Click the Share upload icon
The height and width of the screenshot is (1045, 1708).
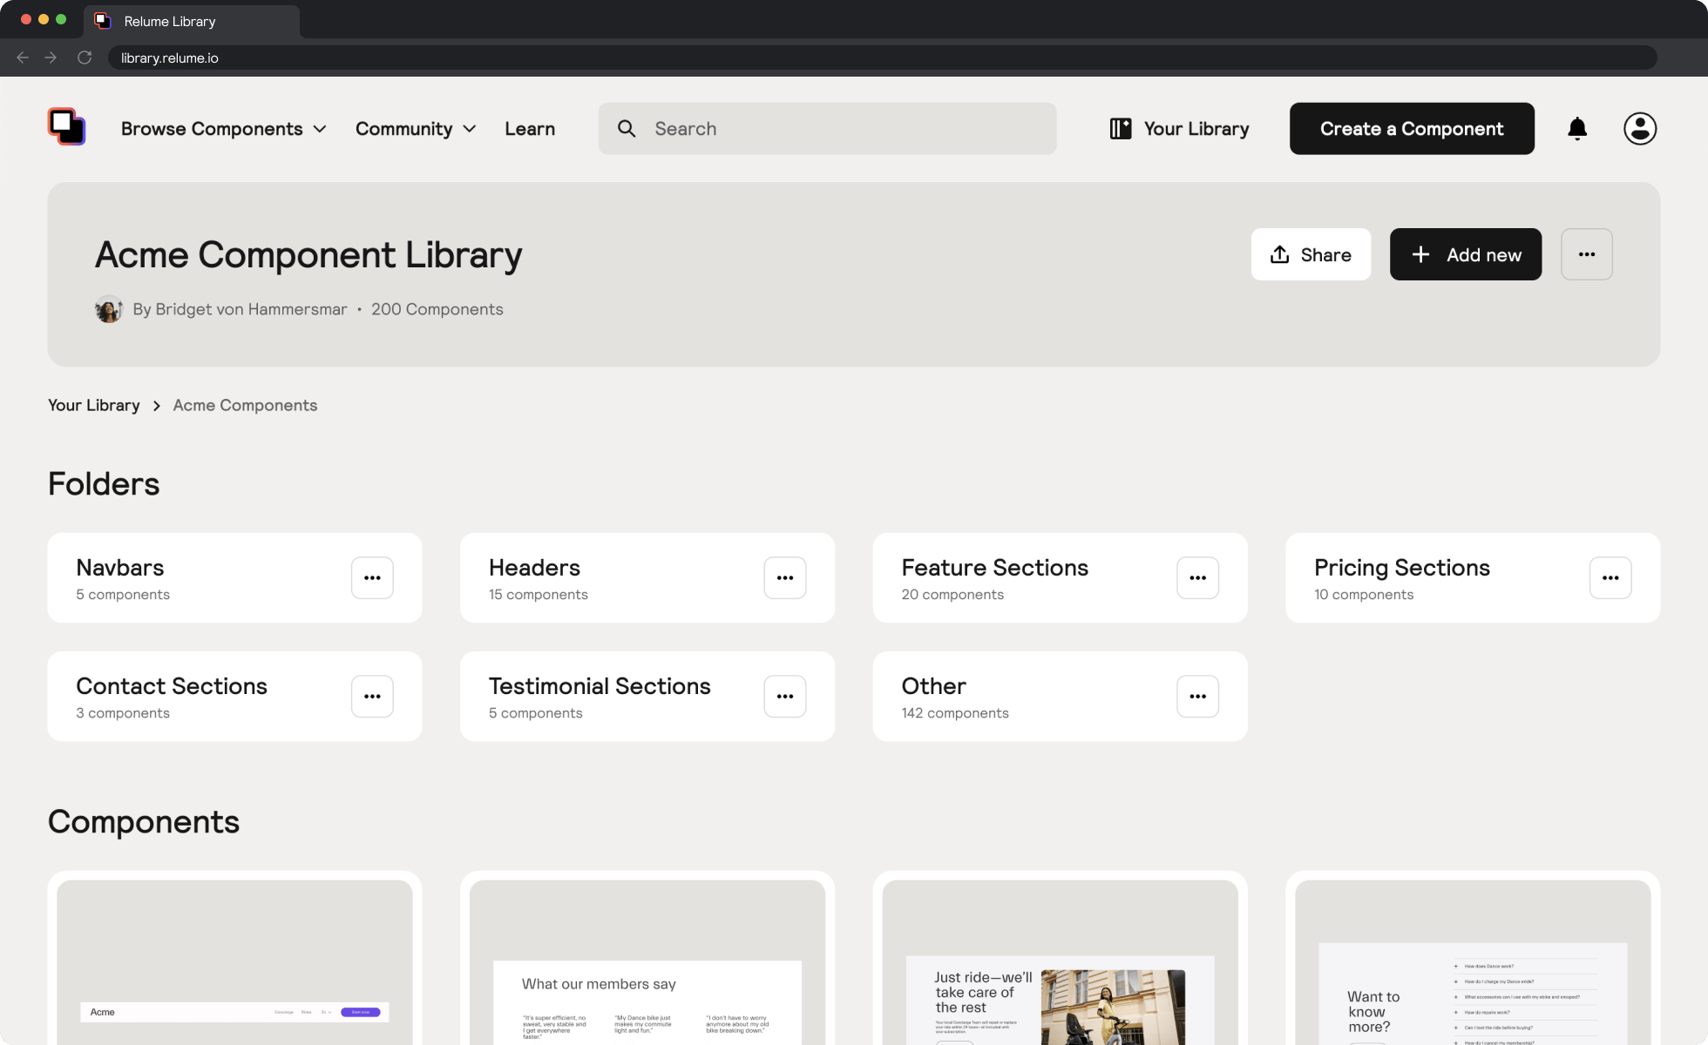point(1279,254)
